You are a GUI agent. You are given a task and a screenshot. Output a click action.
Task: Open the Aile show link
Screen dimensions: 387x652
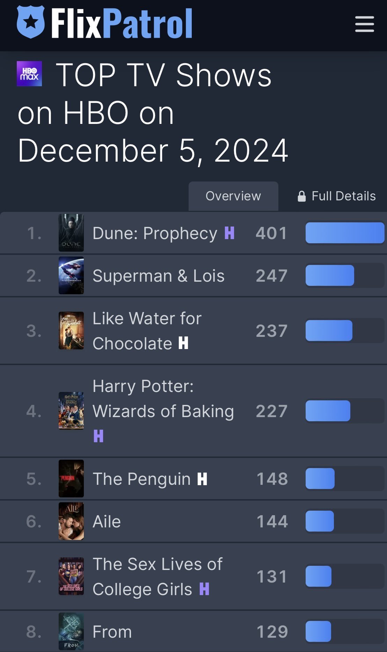pyautogui.click(x=107, y=521)
